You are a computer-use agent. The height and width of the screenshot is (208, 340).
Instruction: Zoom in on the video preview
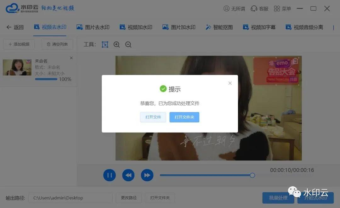[x=116, y=44]
